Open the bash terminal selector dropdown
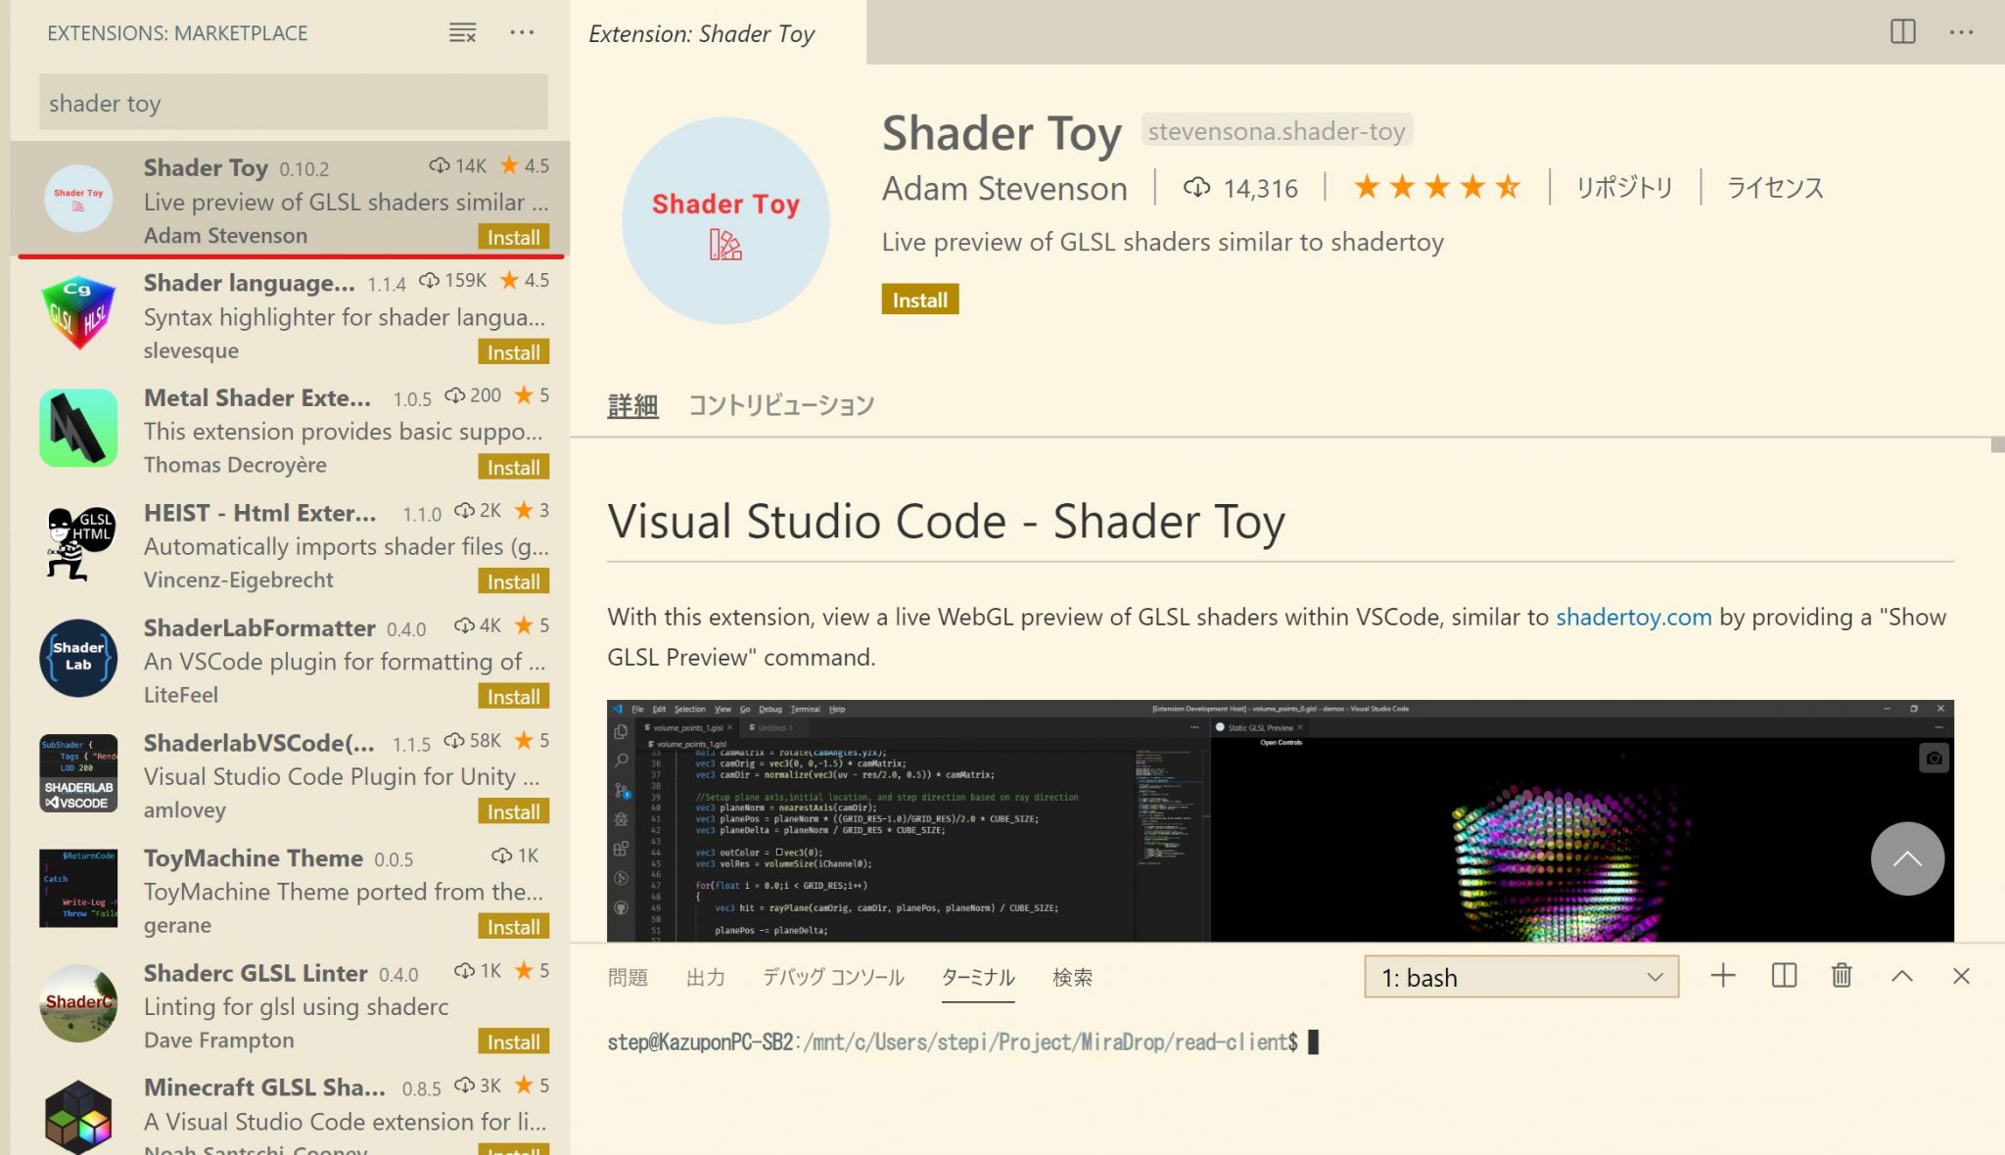 pos(1521,977)
